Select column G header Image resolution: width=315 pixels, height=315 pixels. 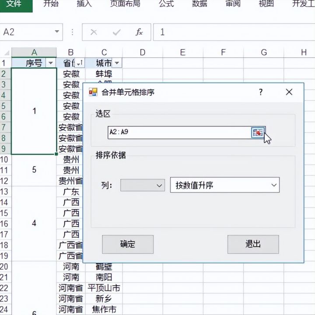coord(264,52)
